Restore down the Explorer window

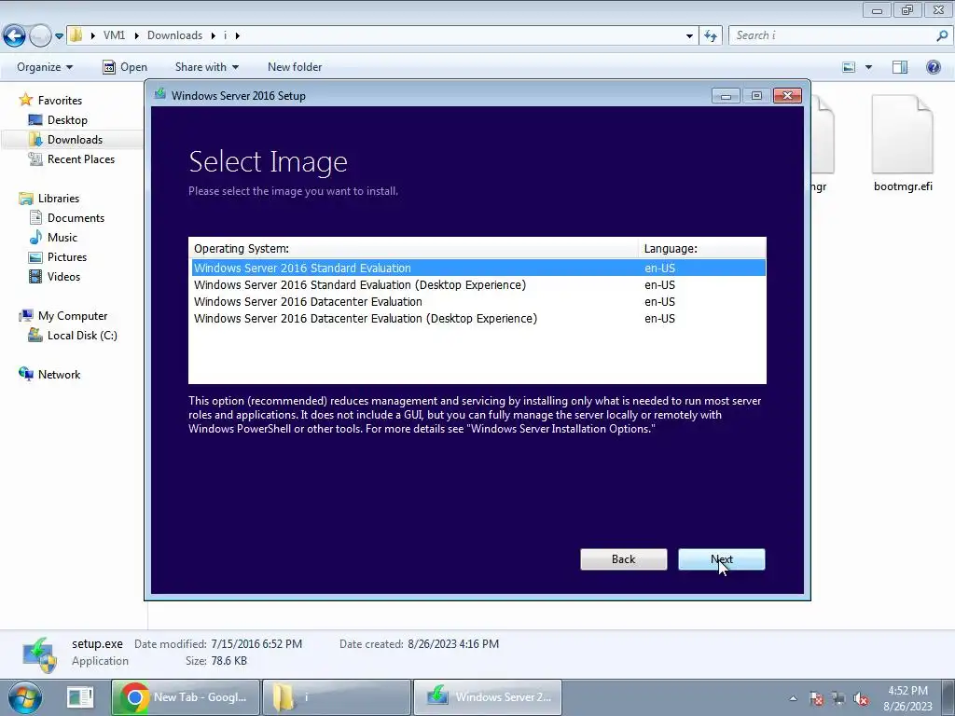pyautogui.click(x=907, y=9)
